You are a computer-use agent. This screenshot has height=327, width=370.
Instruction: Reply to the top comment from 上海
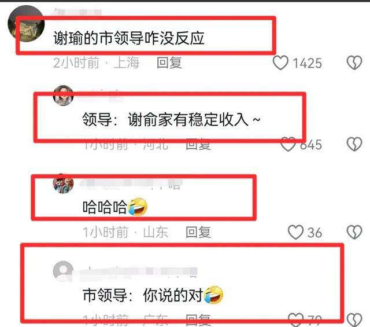(x=169, y=63)
